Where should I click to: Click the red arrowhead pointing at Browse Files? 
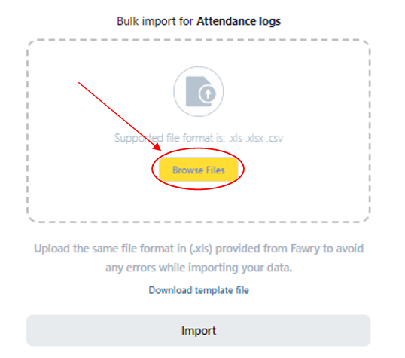tap(157, 147)
